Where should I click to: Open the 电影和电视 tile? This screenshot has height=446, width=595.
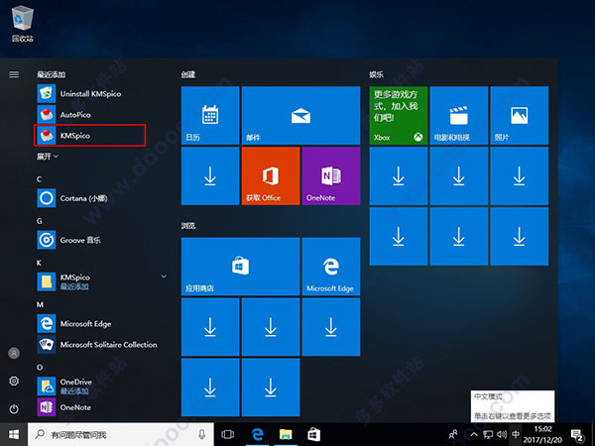pyautogui.click(x=459, y=116)
